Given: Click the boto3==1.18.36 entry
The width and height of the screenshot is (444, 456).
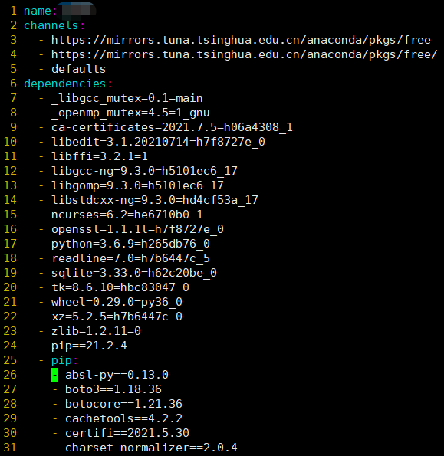Looking at the screenshot, I should pyautogui.click(x=113, y=389).
